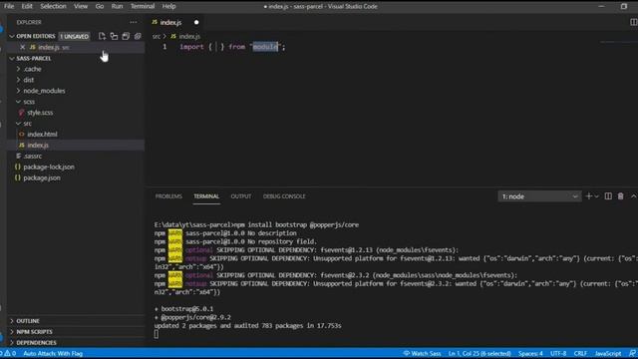Maximize panel with the up chevron
This screenshot has width=638, height=359.
(634, 196)
